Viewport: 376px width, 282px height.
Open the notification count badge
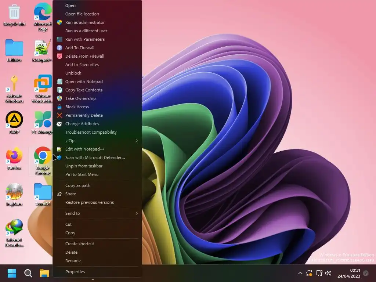pyautogui.click(x=366, y=273)
